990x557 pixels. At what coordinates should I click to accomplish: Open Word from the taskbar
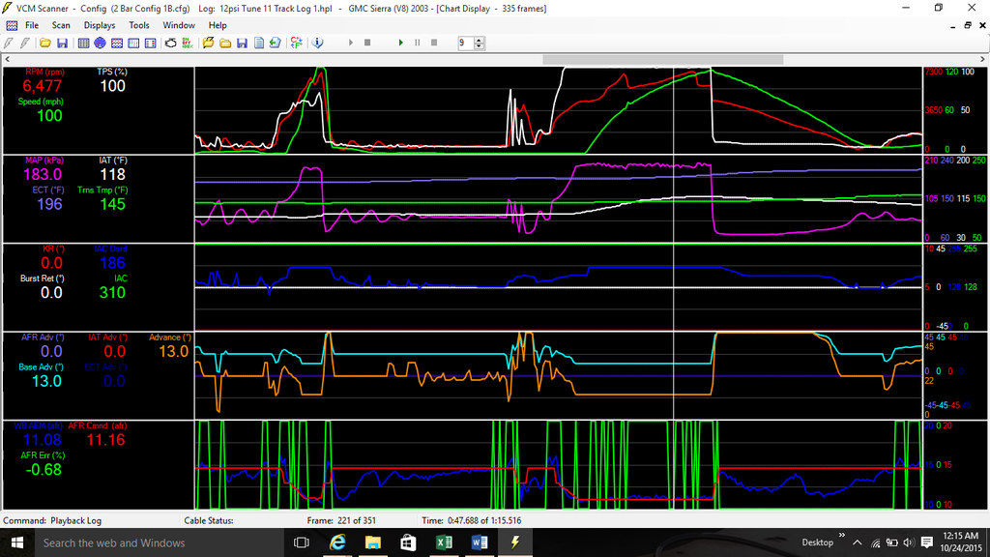tap(480, 542)
